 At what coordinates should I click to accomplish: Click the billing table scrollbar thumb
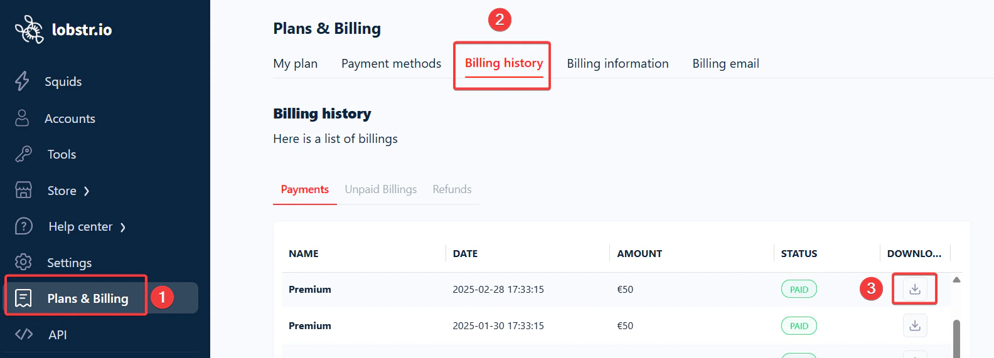(x=956, y=339)
